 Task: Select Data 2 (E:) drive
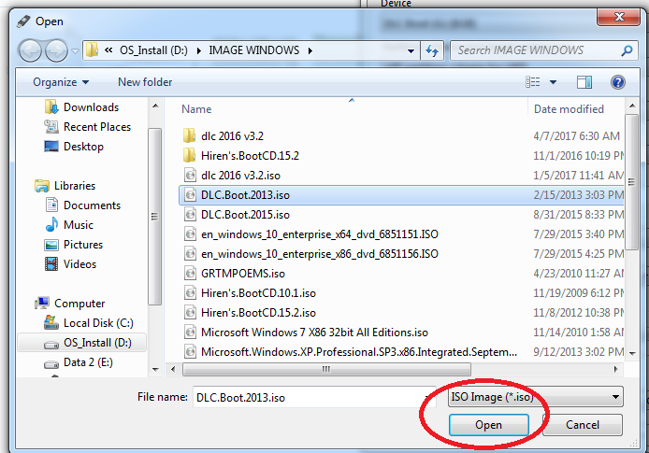[79, 362]
